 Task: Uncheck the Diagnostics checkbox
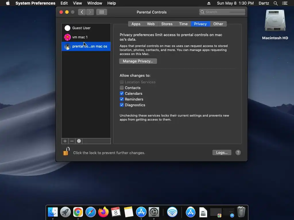tap(122, 105)
